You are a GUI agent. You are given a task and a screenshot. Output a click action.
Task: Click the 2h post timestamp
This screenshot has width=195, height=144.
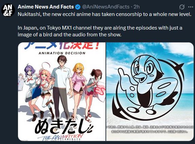tap(136, 7)
